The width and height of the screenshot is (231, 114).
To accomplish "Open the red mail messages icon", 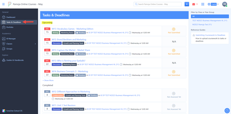I will click(x=194, y=4).
